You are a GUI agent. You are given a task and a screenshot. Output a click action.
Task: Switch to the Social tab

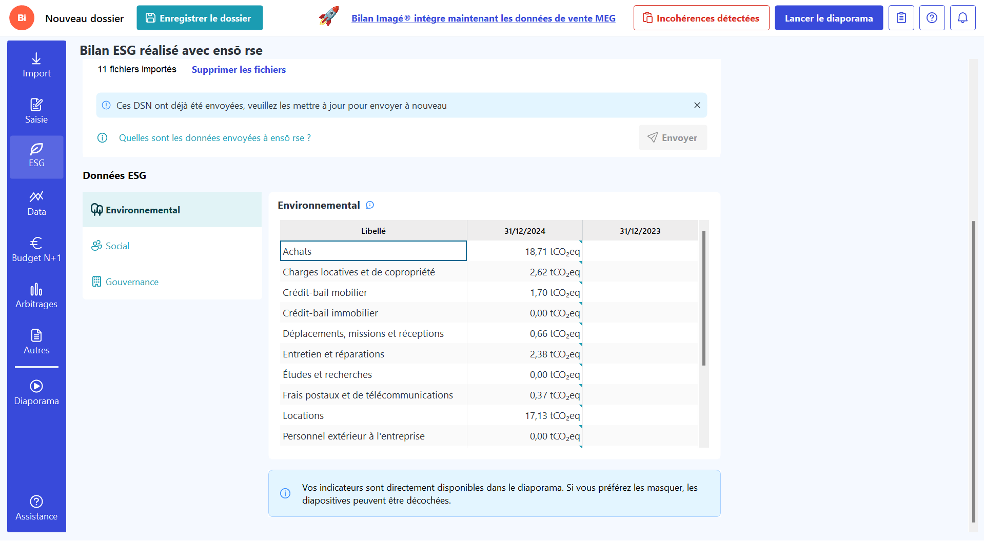tap(117, 246)
